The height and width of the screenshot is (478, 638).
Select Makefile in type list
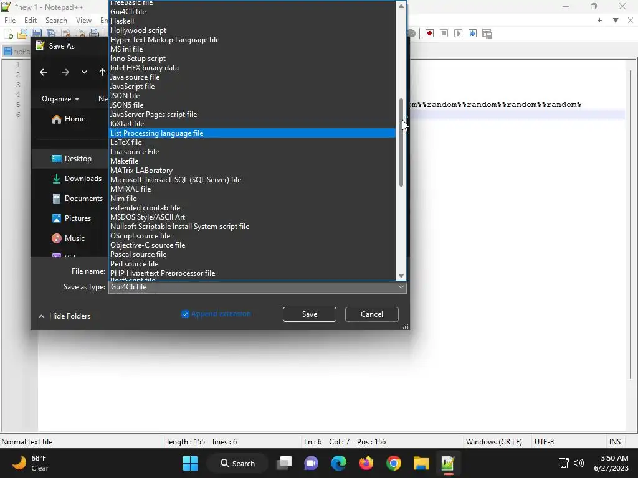252,161
